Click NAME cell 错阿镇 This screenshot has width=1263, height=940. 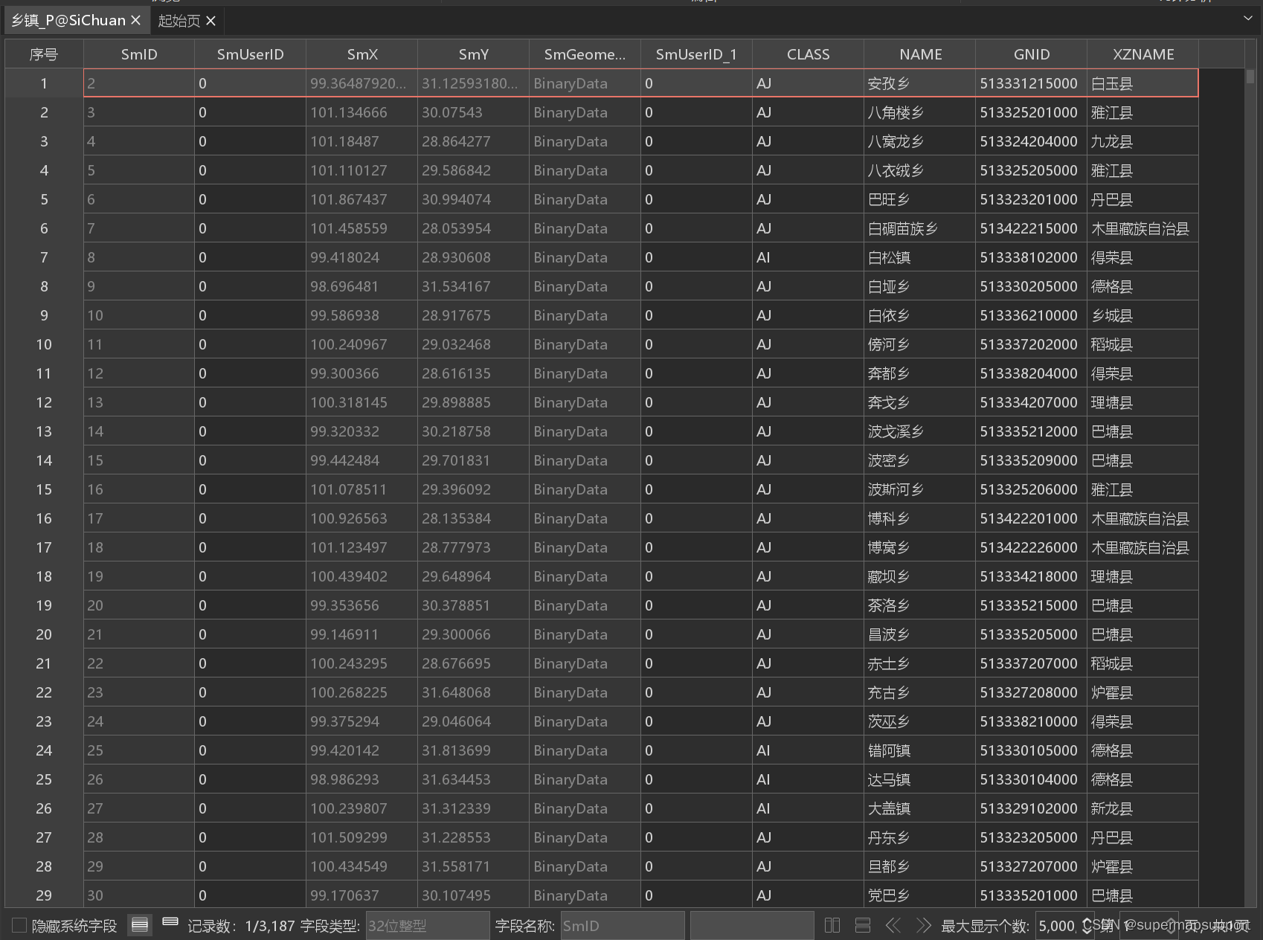click(919, 750)
